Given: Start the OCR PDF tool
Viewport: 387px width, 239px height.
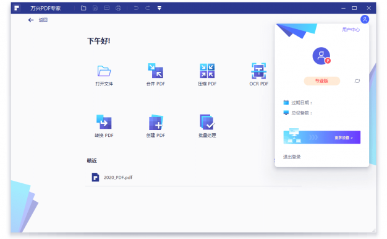Looking at the screenshot, I should [258, 71].
